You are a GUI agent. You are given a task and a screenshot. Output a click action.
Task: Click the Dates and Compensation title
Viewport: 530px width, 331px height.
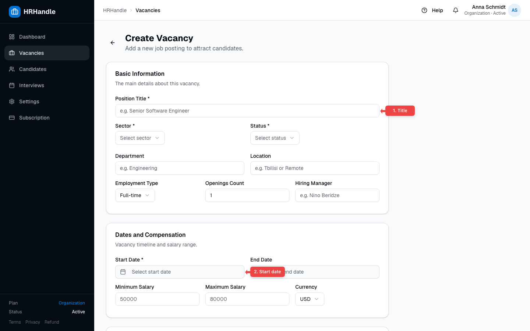point(150,235)
